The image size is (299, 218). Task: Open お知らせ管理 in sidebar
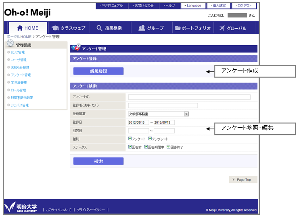(x=20, y=67)
